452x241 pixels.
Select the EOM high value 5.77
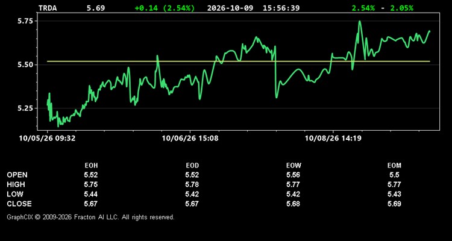point(394,184)
